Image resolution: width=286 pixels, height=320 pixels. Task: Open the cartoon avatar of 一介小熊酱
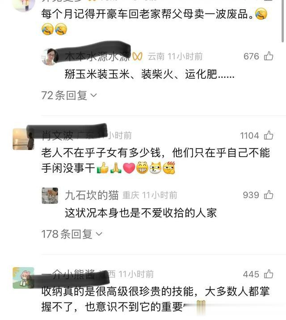click(x=23, y=278)
